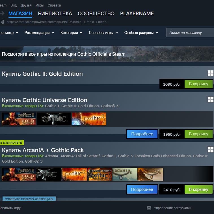Open the Друзья menu
This screenshot has width=214, height=214.
(x=26, y=5)
